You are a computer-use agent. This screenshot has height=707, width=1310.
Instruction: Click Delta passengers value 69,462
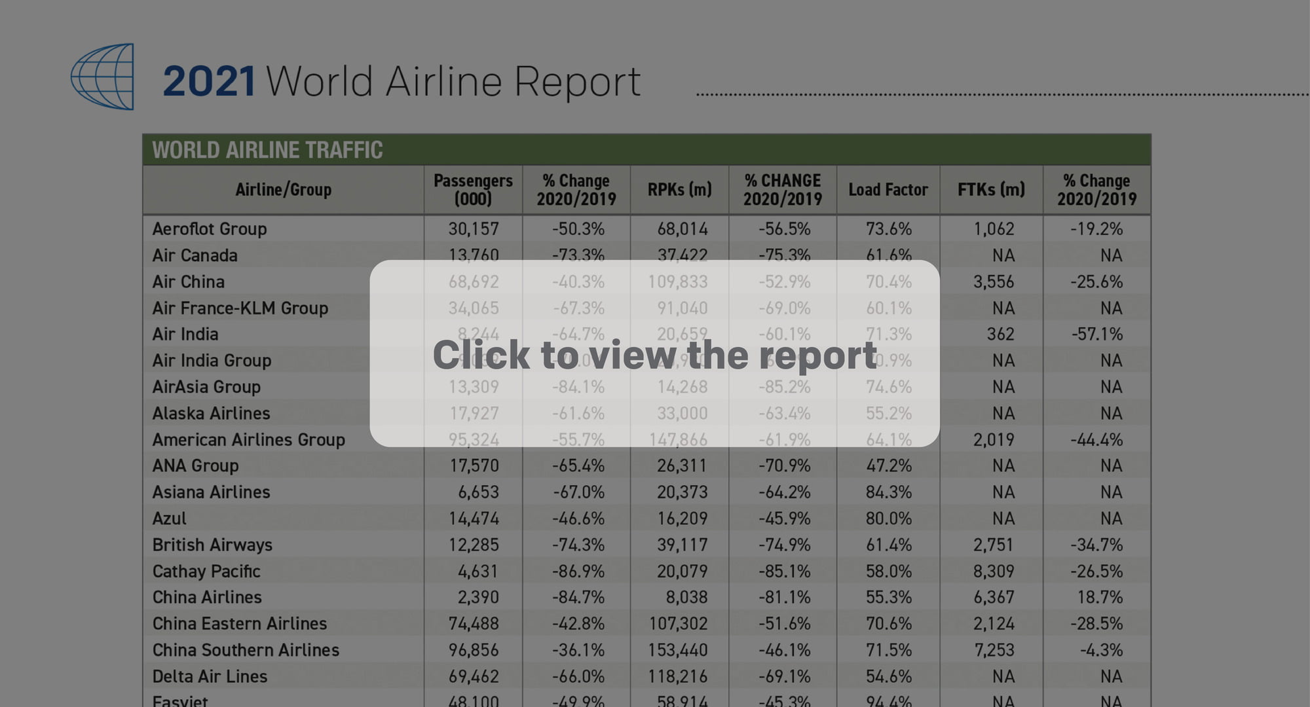(474, 676)
